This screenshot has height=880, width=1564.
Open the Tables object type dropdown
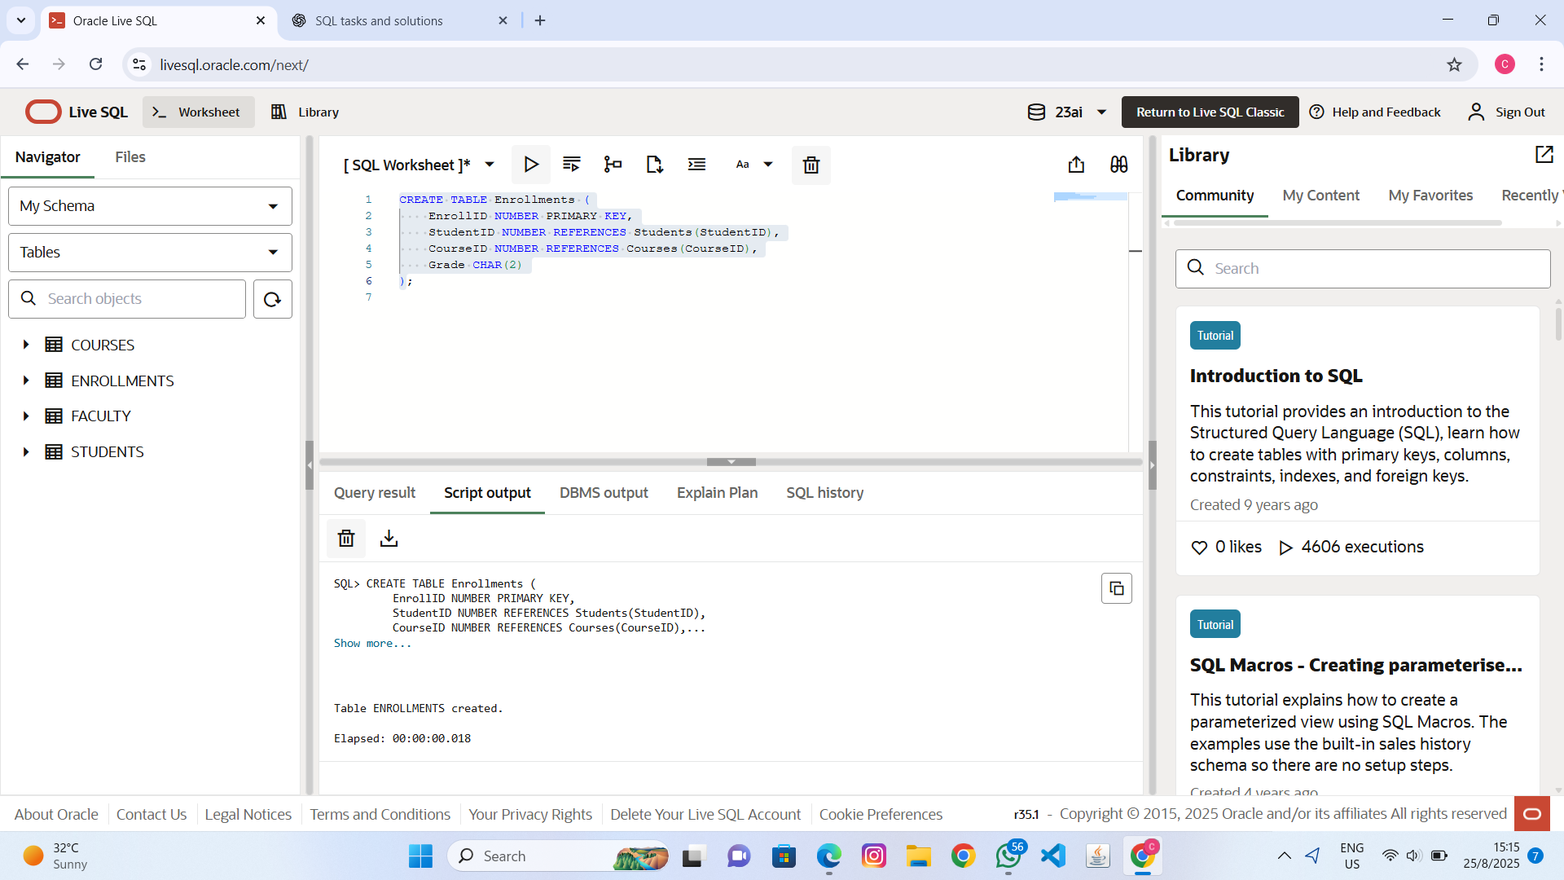tap(150, 253)
